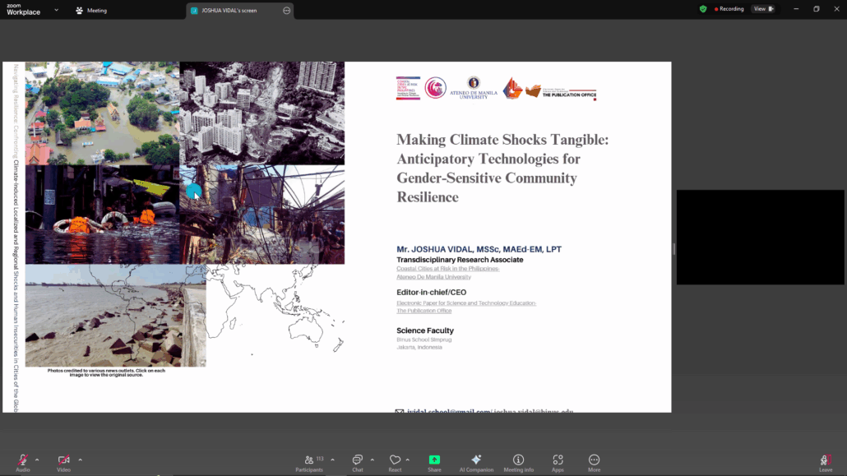The width and height of the screenshot is (847, 476).
Task: Expand the reactions options arrow
Action: tap(407, 460)
